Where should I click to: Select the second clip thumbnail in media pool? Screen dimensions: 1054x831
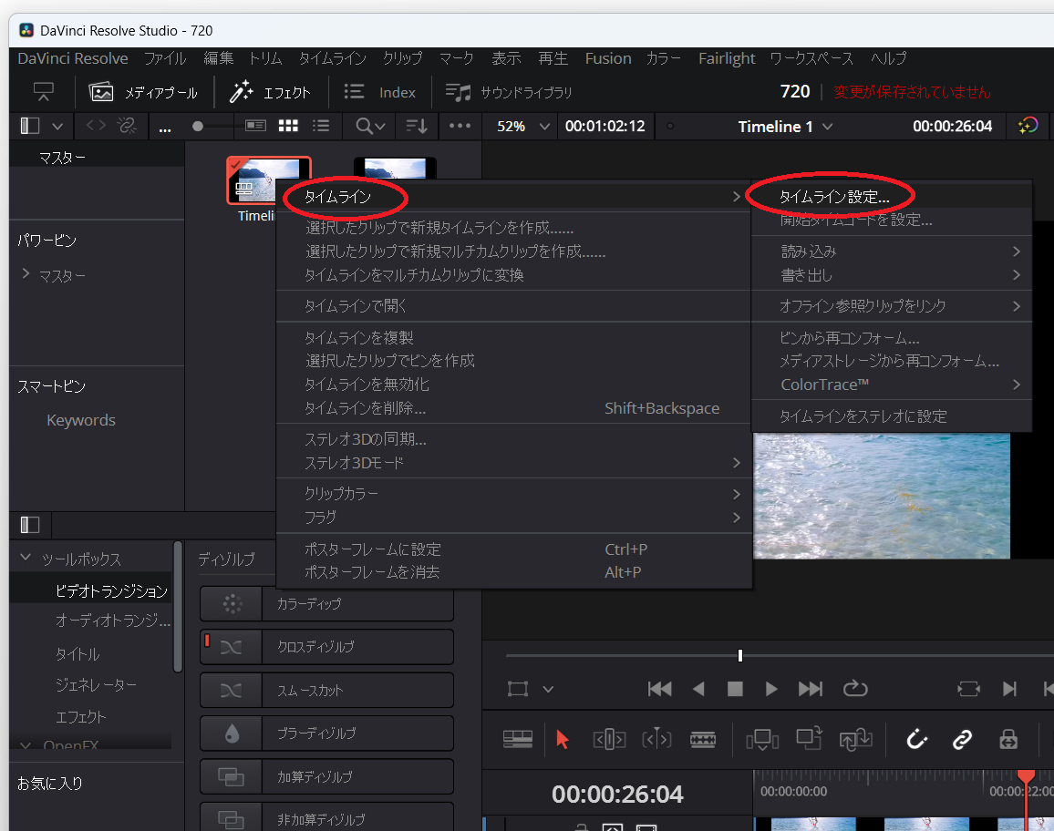point(396,169)
